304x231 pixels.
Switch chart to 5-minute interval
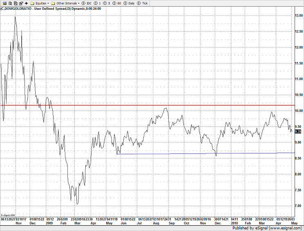coord(107,3)
